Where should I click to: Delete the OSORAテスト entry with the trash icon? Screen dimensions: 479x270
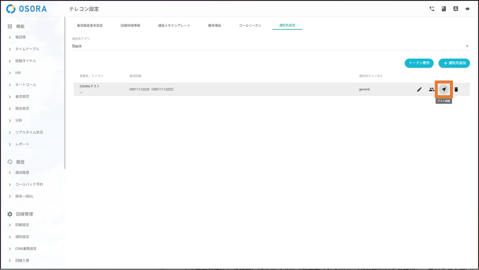coord(456,90)
